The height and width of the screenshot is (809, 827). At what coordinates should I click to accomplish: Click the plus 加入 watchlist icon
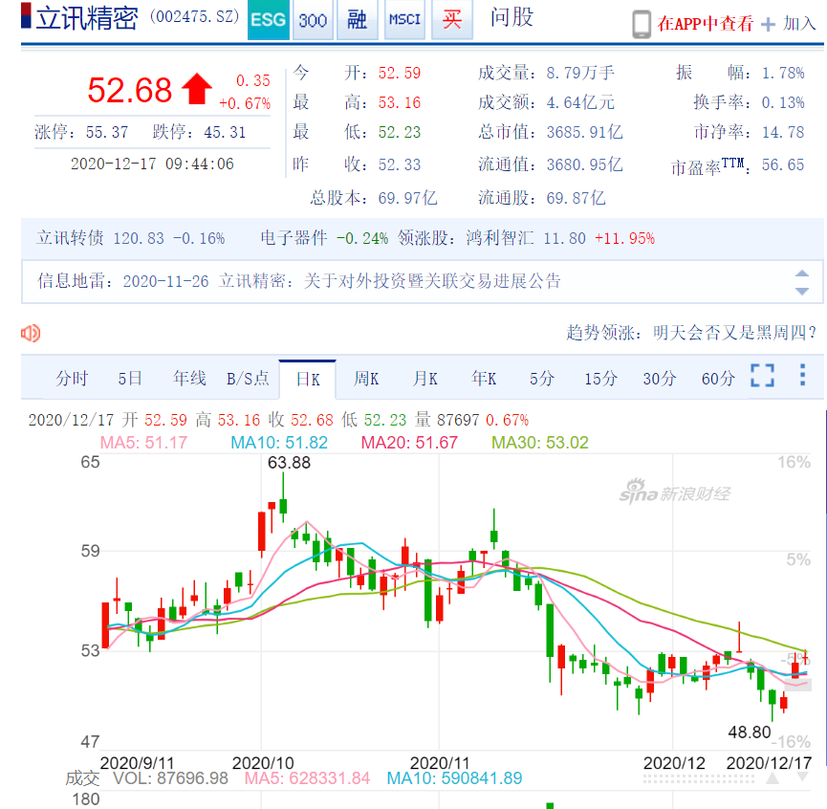click(769, 24)
